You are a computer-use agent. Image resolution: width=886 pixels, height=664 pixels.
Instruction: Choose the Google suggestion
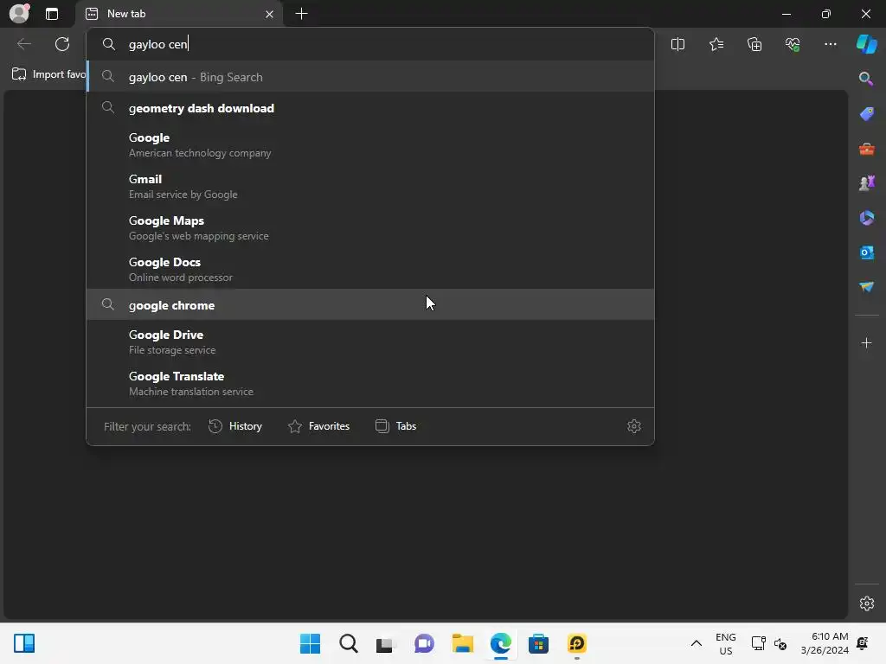(x=370, y=144)
